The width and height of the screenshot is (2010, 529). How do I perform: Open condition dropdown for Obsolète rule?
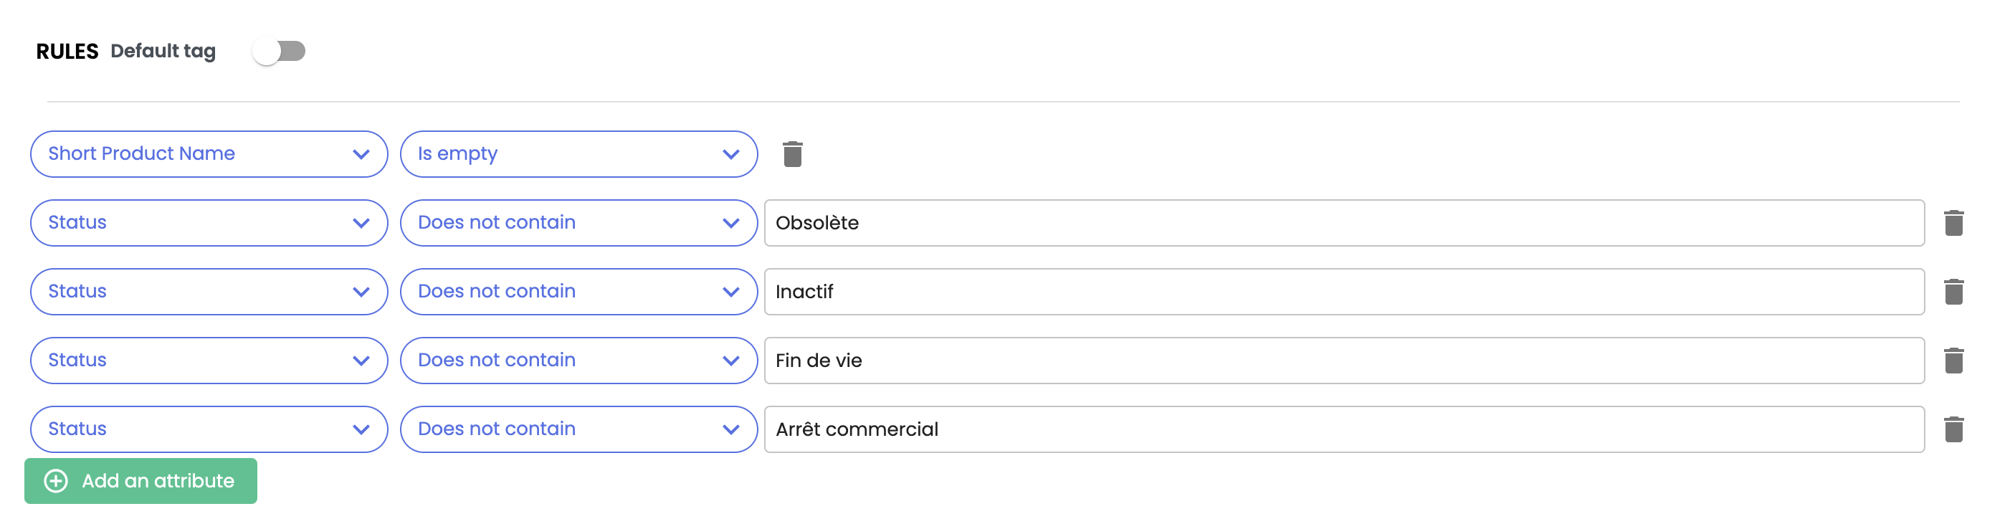(578, 223)
